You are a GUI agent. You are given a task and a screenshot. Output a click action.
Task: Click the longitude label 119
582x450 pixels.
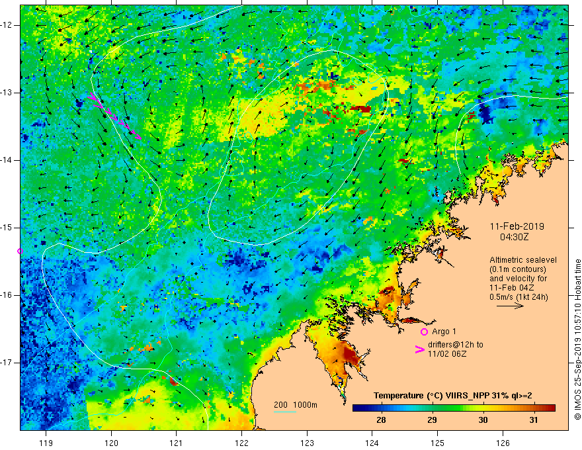tap(46, 443)
